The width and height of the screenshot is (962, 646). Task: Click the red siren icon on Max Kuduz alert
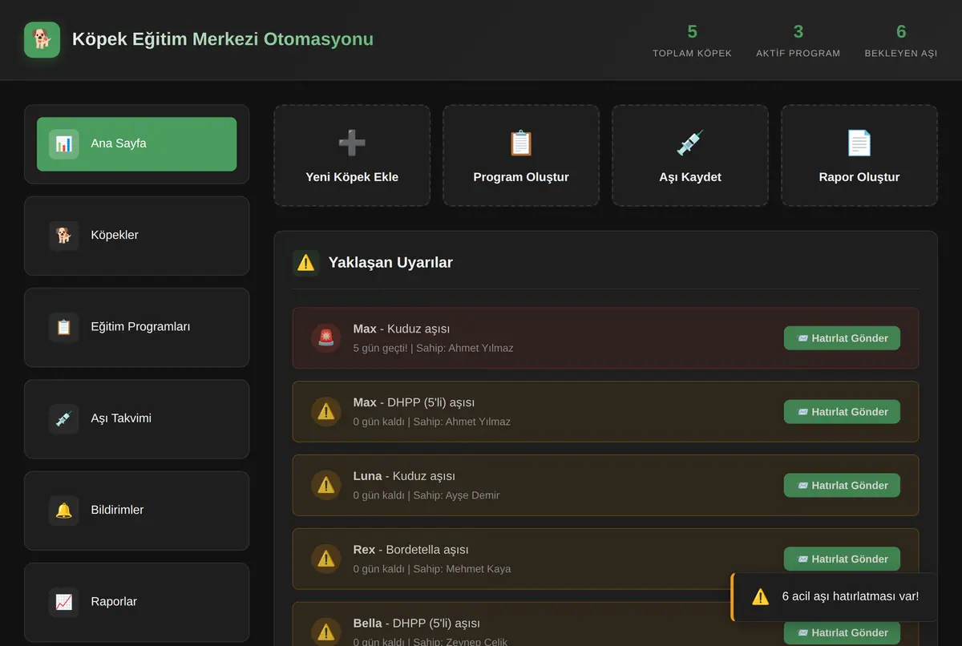pyautogui.click(x=326, y=338)
